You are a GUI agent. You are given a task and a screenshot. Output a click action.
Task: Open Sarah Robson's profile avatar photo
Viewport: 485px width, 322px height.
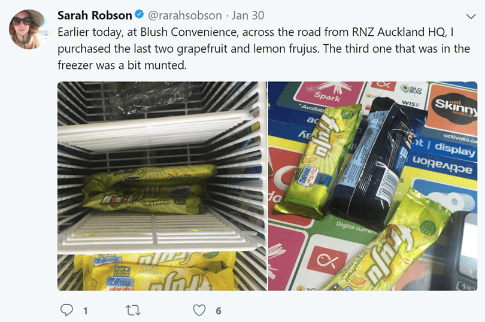click(28, 29)
